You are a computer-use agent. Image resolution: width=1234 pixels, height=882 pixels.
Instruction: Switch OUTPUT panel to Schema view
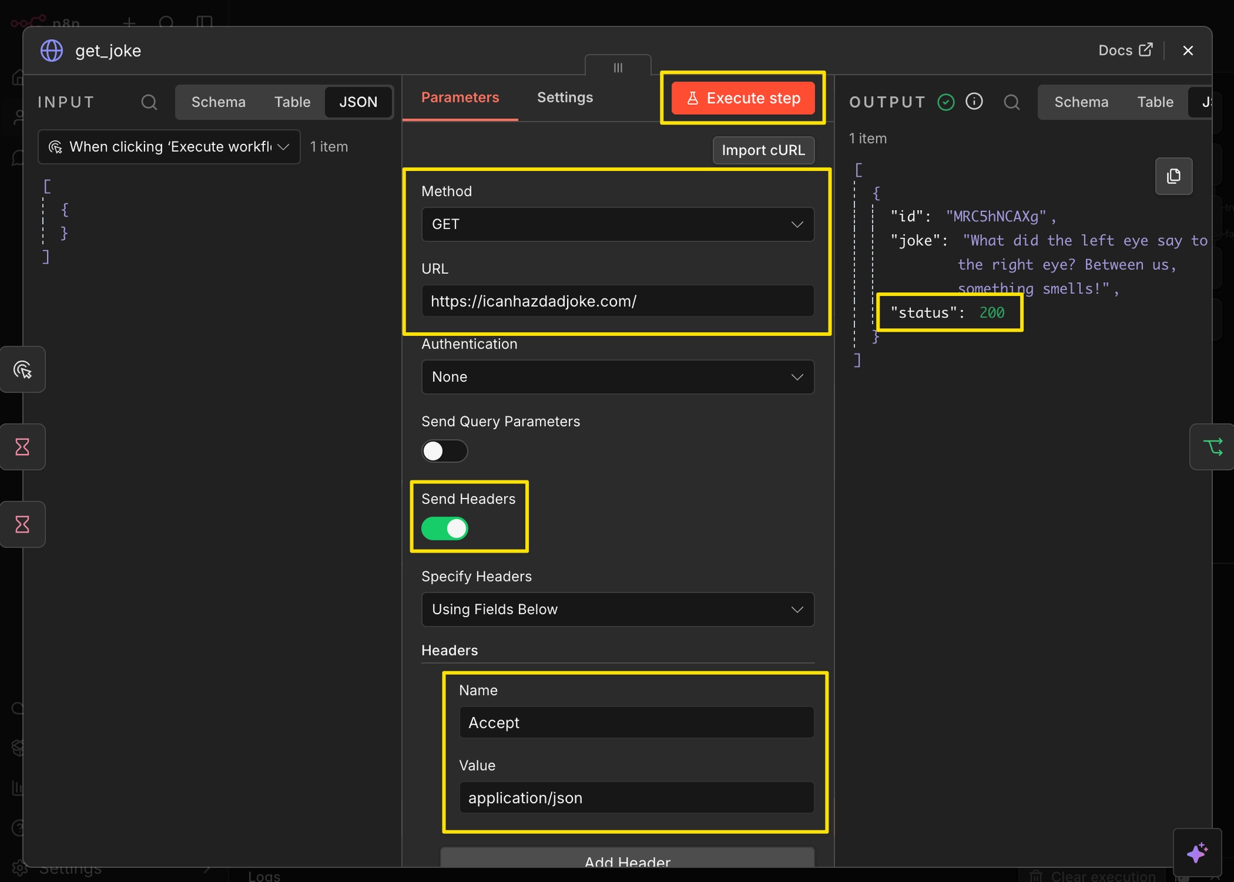pyautogui.click(x=1082, y=102)
